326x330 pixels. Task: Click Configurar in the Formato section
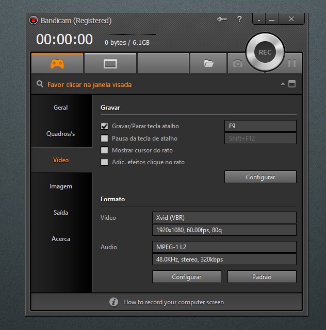(x=187, y=277)
